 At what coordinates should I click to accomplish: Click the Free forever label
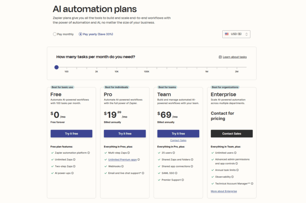[x=57, y=122]
